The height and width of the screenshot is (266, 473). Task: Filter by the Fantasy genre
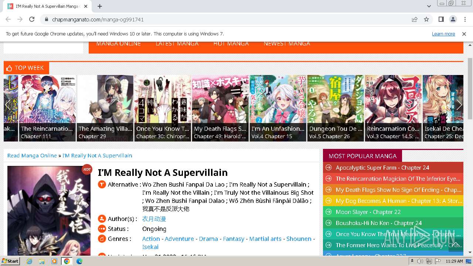pos(234,239)
